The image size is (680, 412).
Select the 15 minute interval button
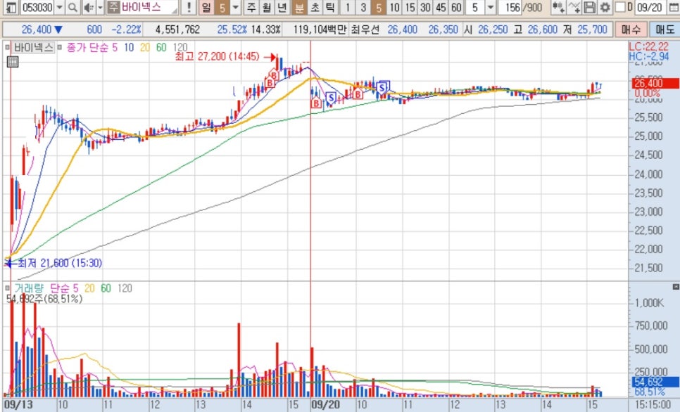click(410, 7)
